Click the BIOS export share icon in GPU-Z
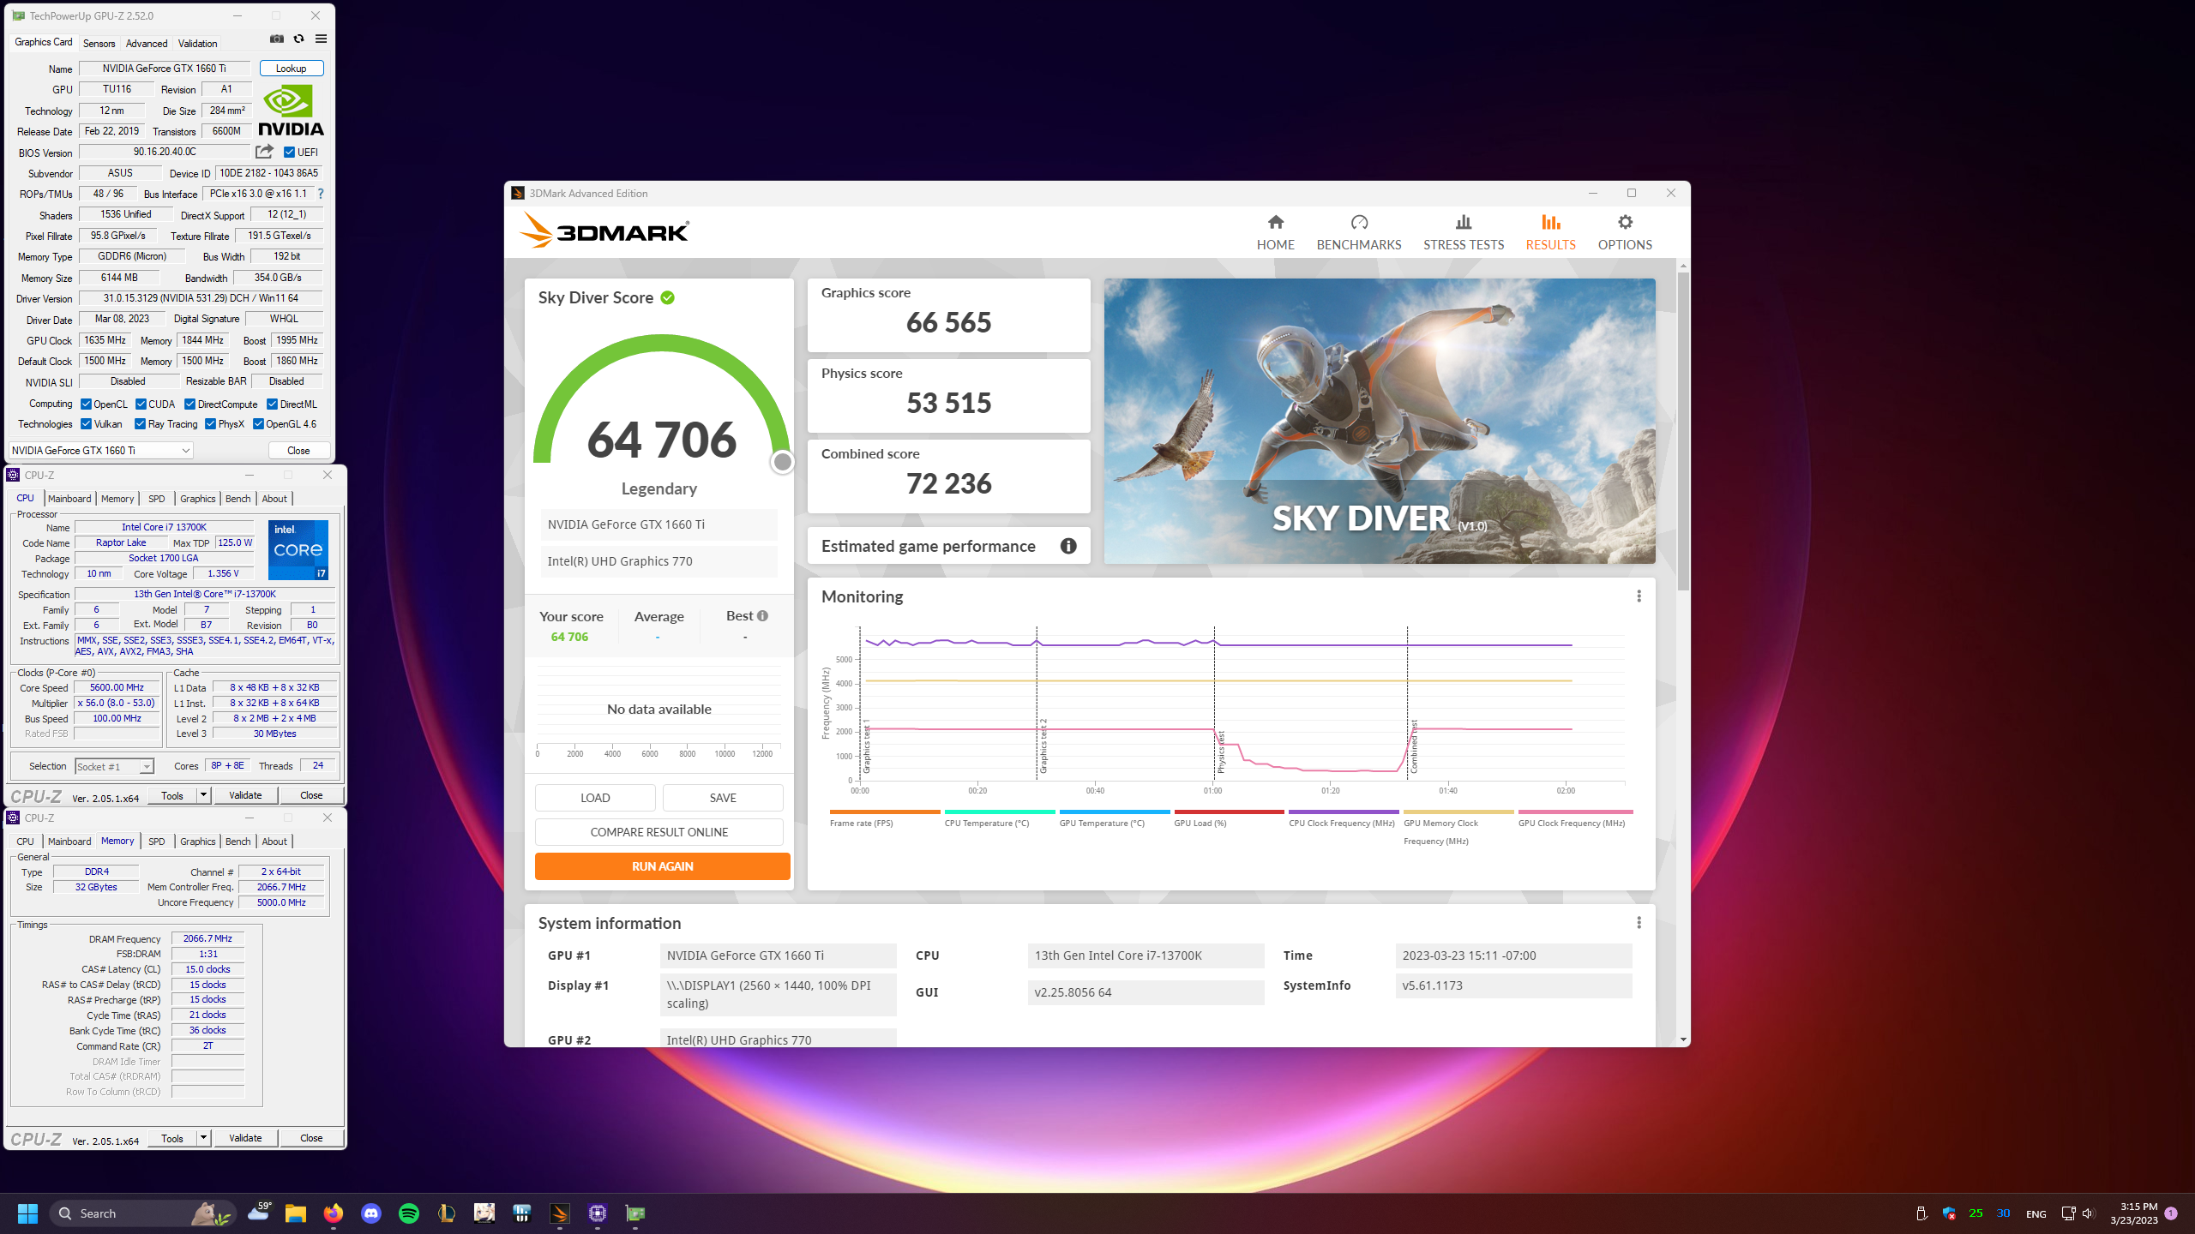Viewport: 2195px width, 1234px height. point(264,152)
